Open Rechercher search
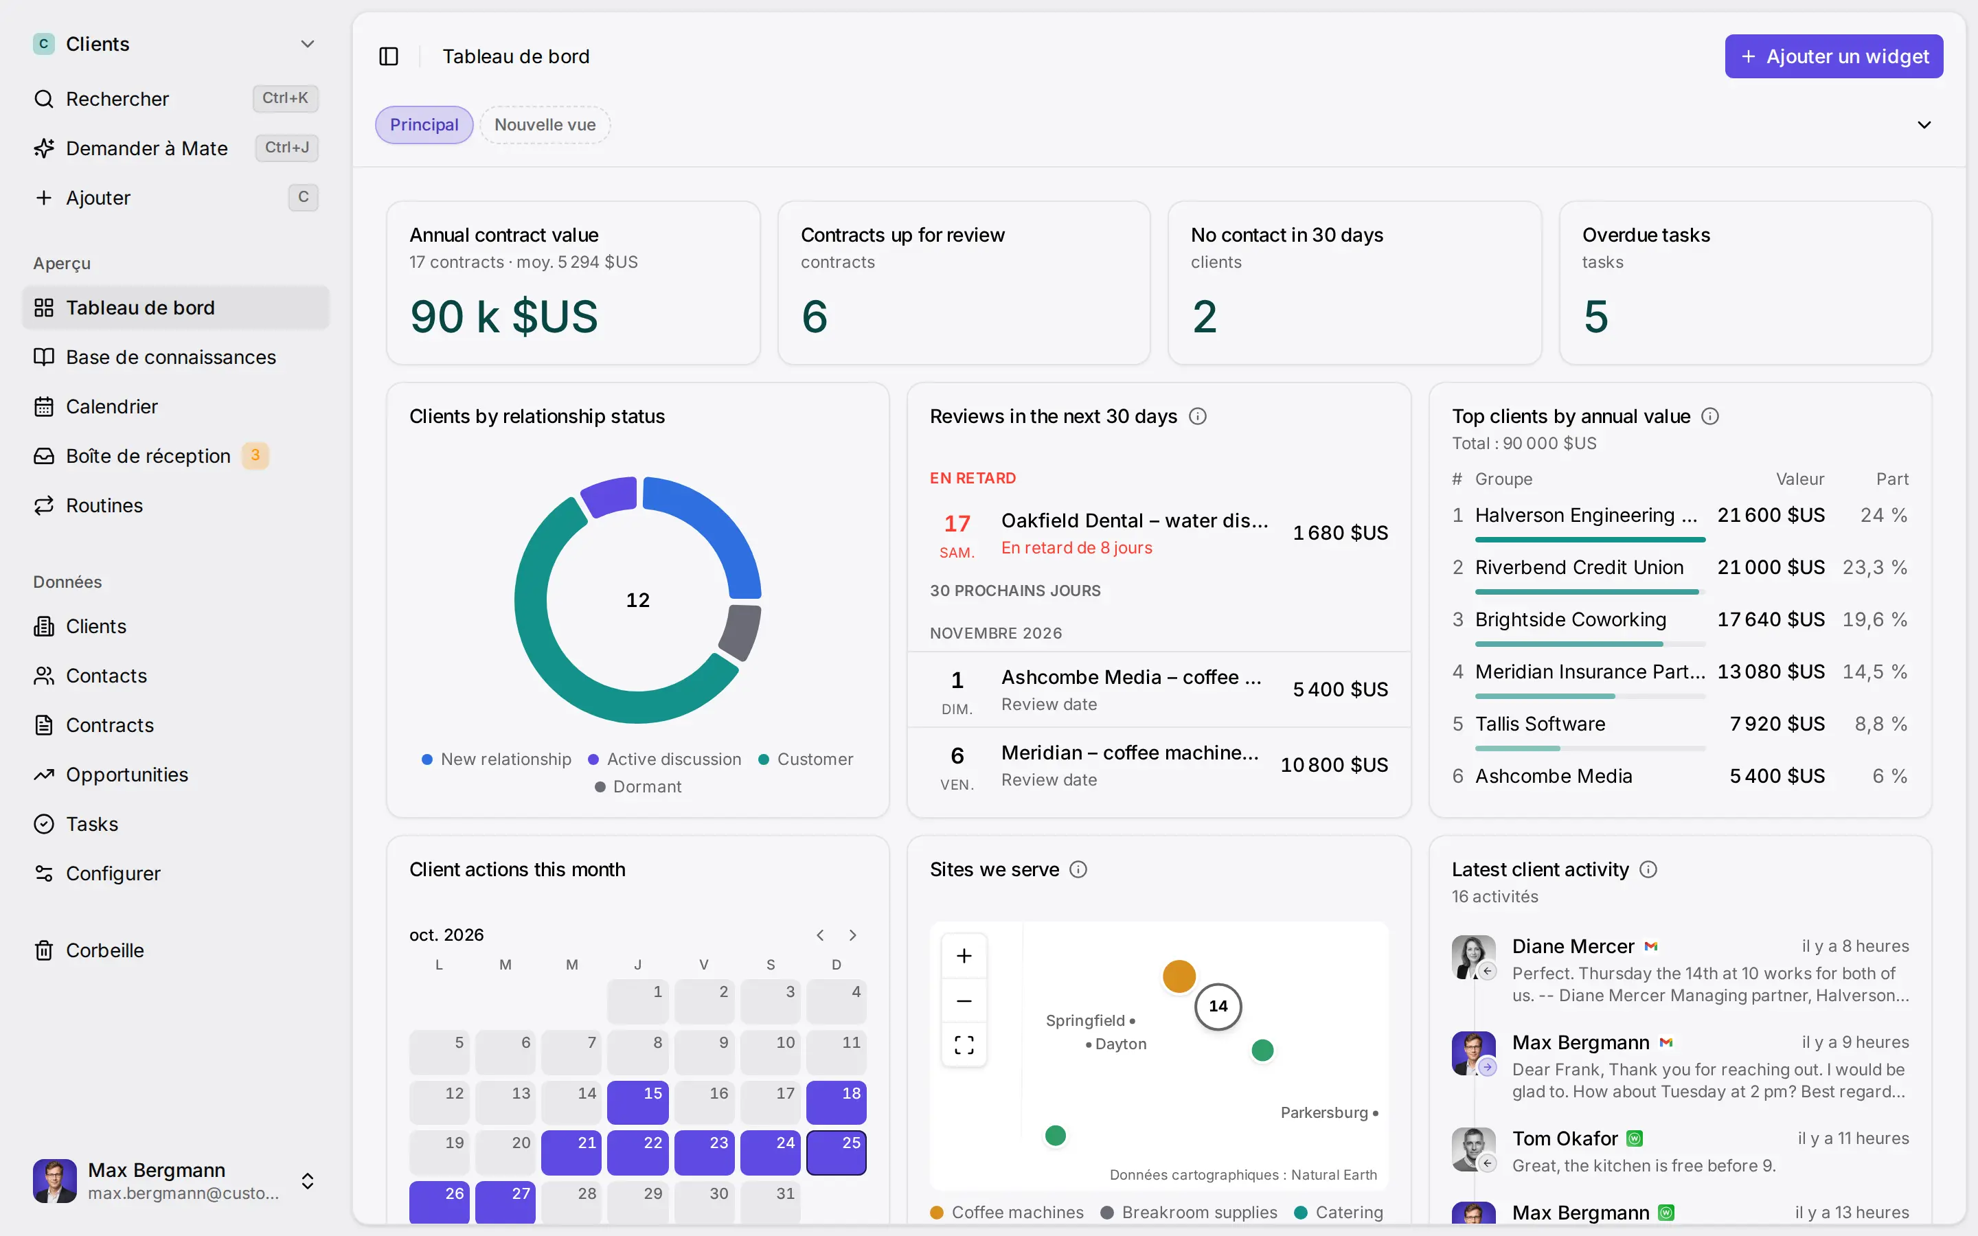Screen dimensions: 1978x1236 click(176, 99)
